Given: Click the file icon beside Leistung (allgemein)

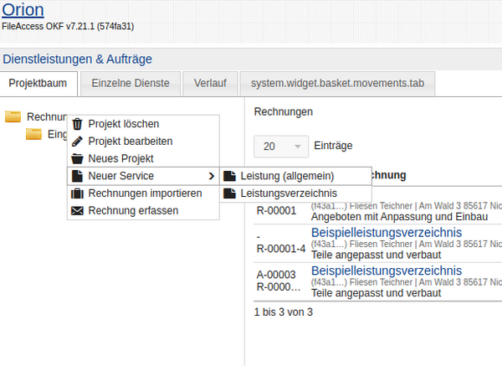Looking at the screenshot, I should [229, 176].
